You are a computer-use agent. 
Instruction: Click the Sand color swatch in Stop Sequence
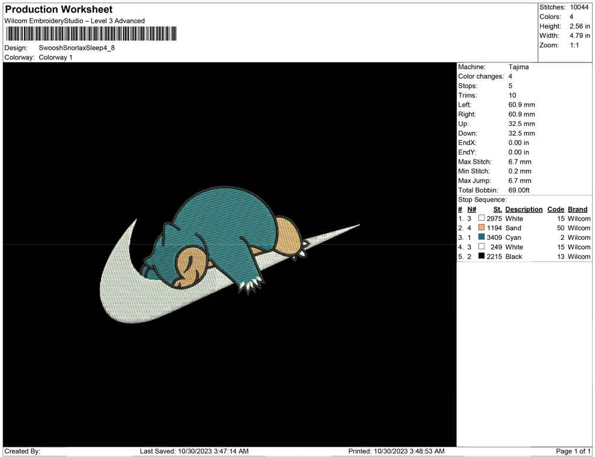click(x=481, y=228)
